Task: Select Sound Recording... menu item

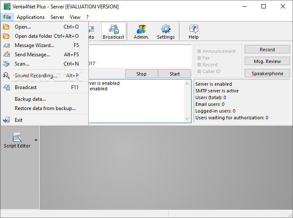Action: 45,76
